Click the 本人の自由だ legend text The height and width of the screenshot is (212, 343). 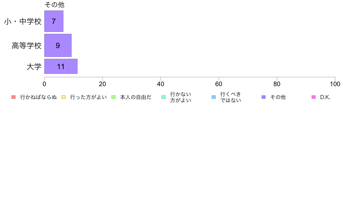[x=136, y=97]
